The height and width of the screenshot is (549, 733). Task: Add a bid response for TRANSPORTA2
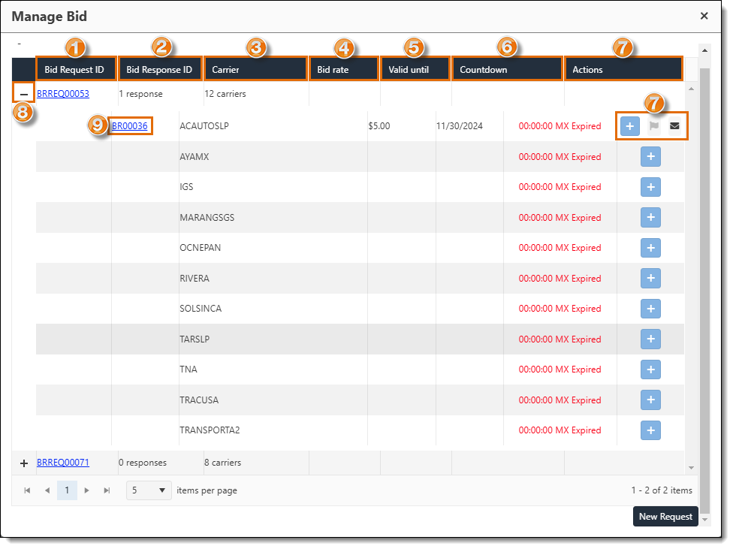(650, 430)
